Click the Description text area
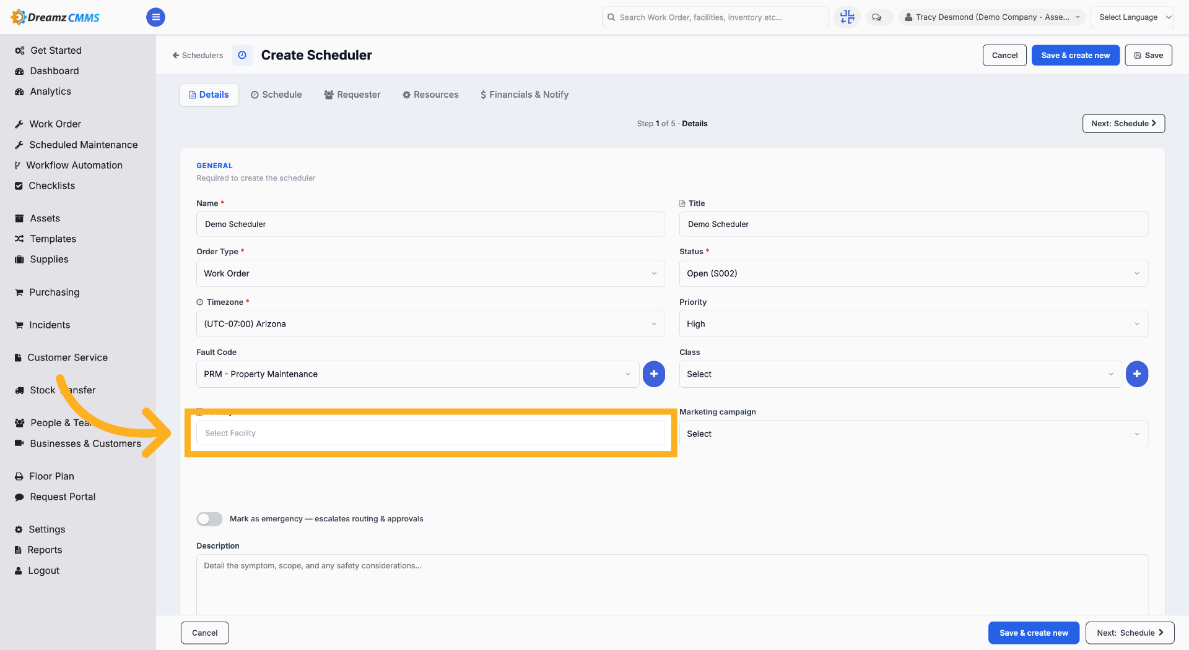 pyautogui.click(x=672, y=584)
